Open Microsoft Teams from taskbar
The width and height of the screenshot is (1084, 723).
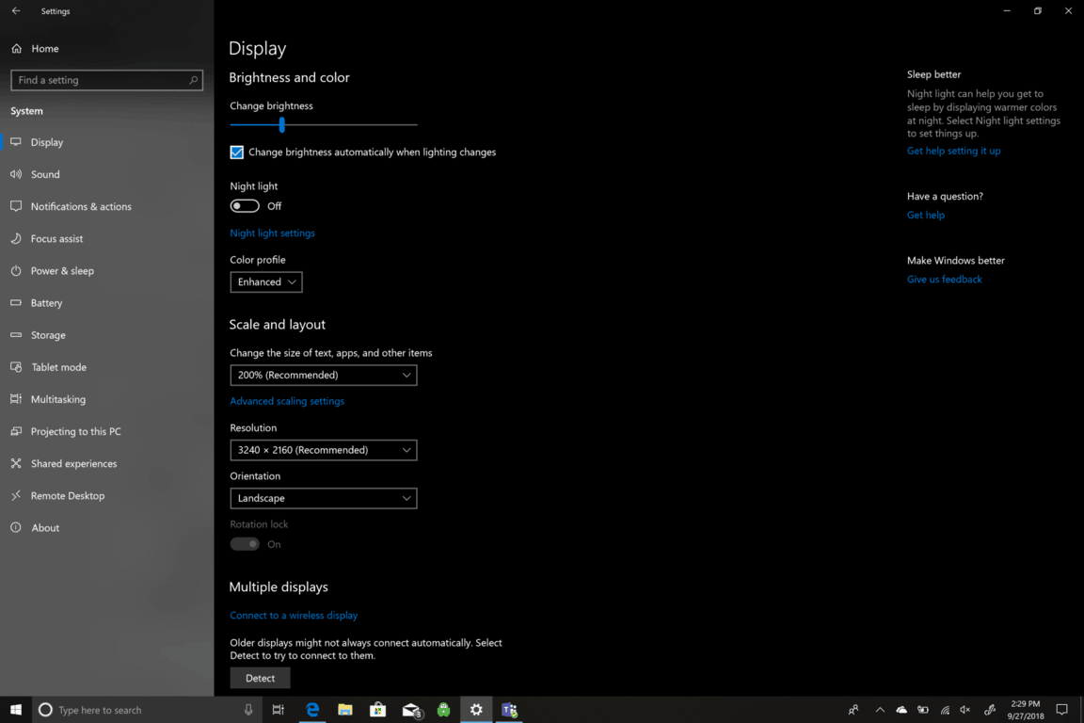tap(509, 710)
